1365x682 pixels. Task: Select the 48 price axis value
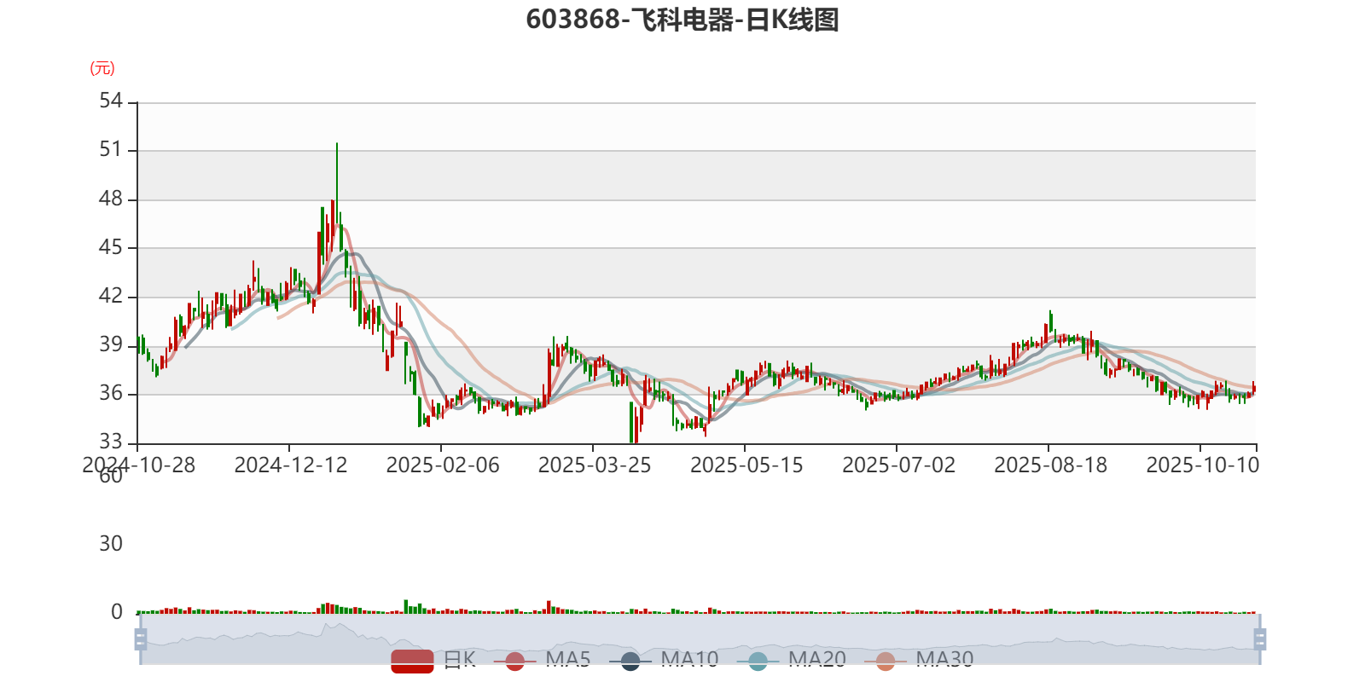coord(111,199)
